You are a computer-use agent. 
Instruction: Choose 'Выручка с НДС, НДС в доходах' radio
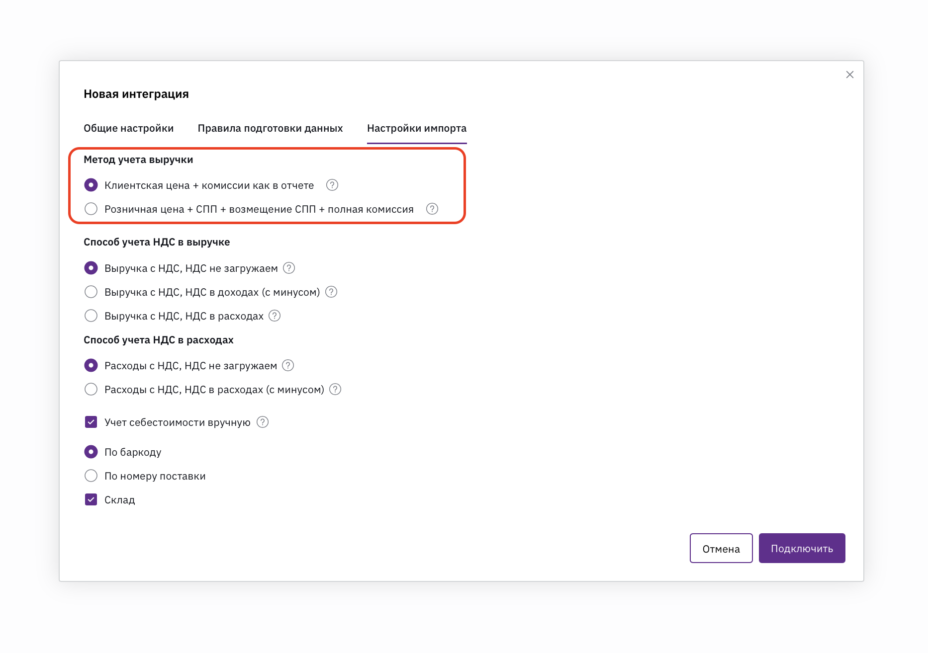pos(91,292)
